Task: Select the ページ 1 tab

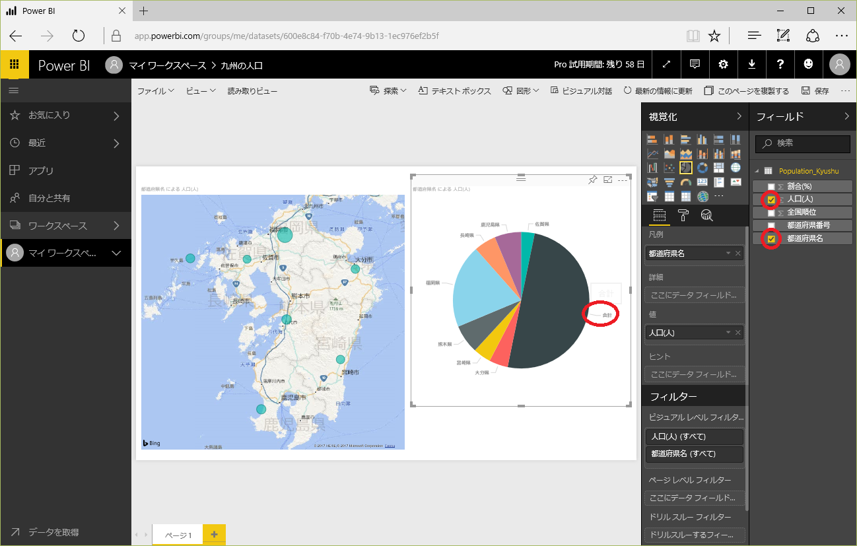Action: 178,535
